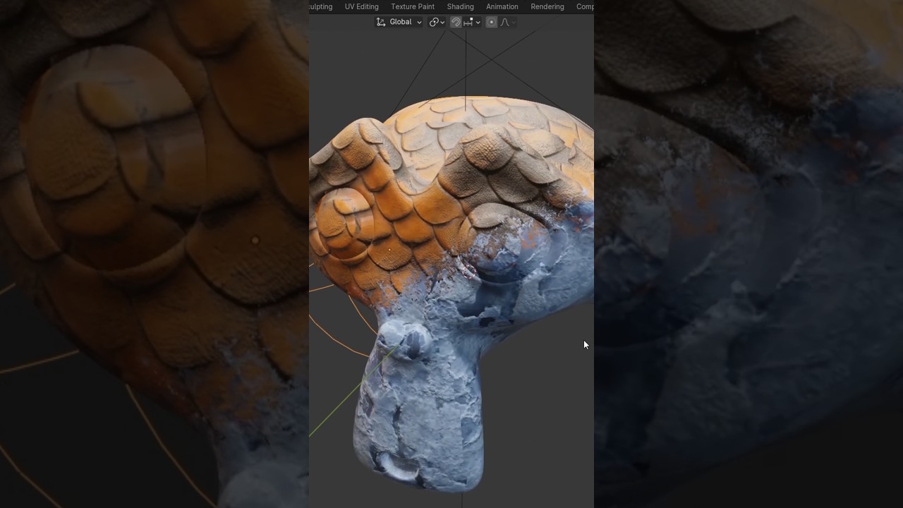Open the Texture Paint workspace tab
Image resolution: width=903 pixels, height=508 pixels.
[x=413, y=6]
